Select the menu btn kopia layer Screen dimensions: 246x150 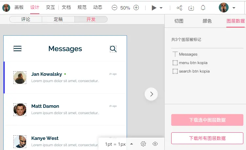[x=193, y=63]
